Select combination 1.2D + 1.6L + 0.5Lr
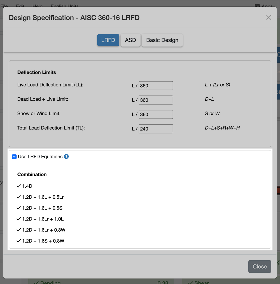280x284 pixels. 40,197
